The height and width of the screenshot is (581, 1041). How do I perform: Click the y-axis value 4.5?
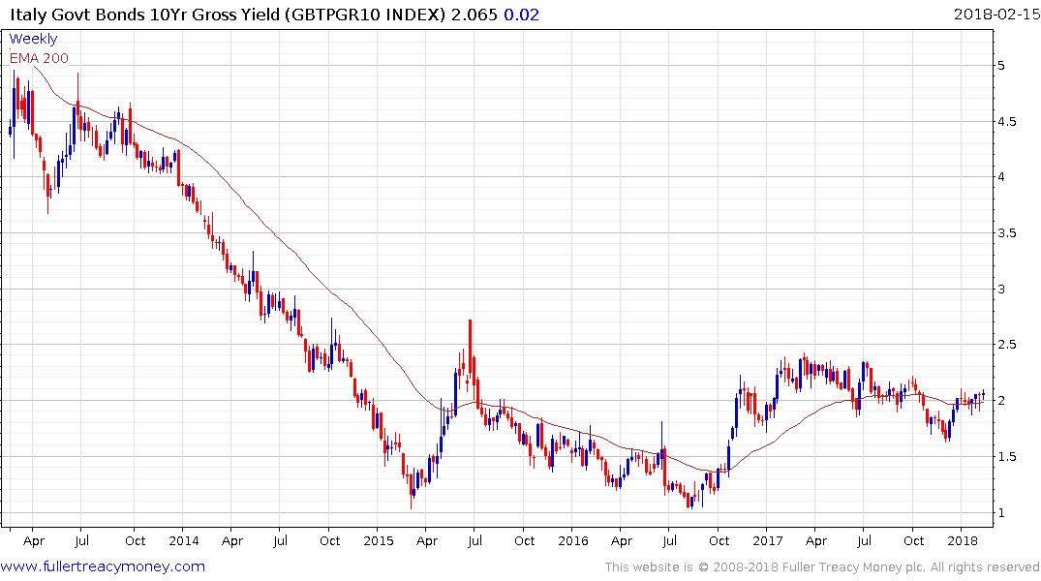tap(1006, 121)
